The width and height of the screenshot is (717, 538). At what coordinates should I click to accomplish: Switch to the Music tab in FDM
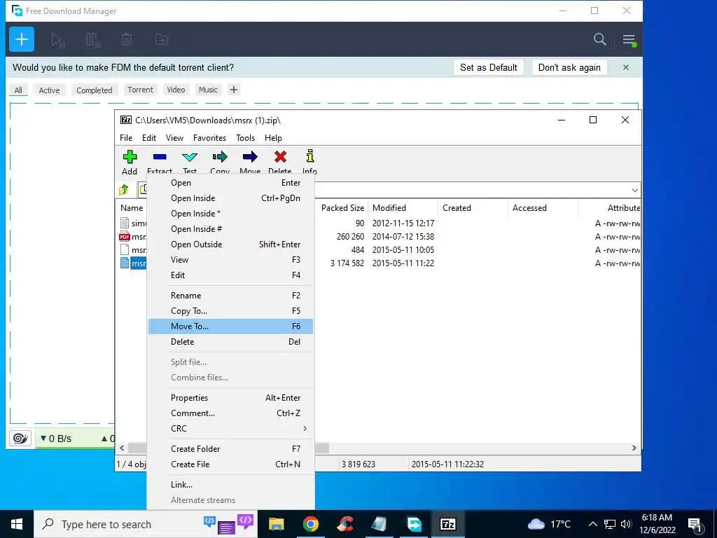(x=208, y=90)
